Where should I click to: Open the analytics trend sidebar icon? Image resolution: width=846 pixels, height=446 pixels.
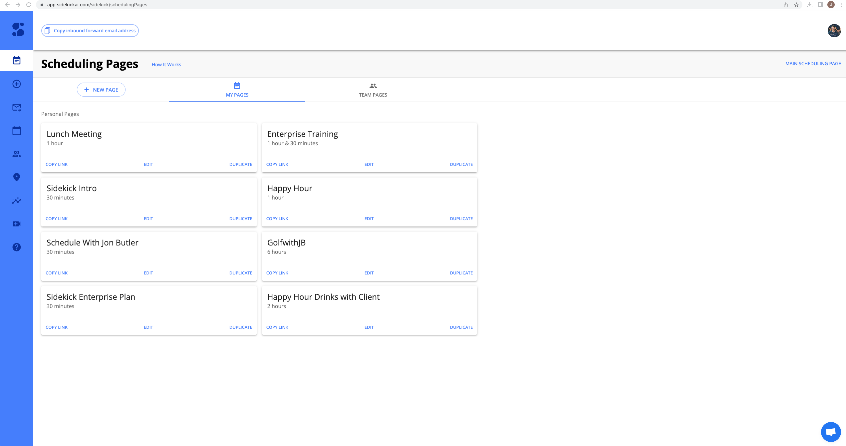17,201
